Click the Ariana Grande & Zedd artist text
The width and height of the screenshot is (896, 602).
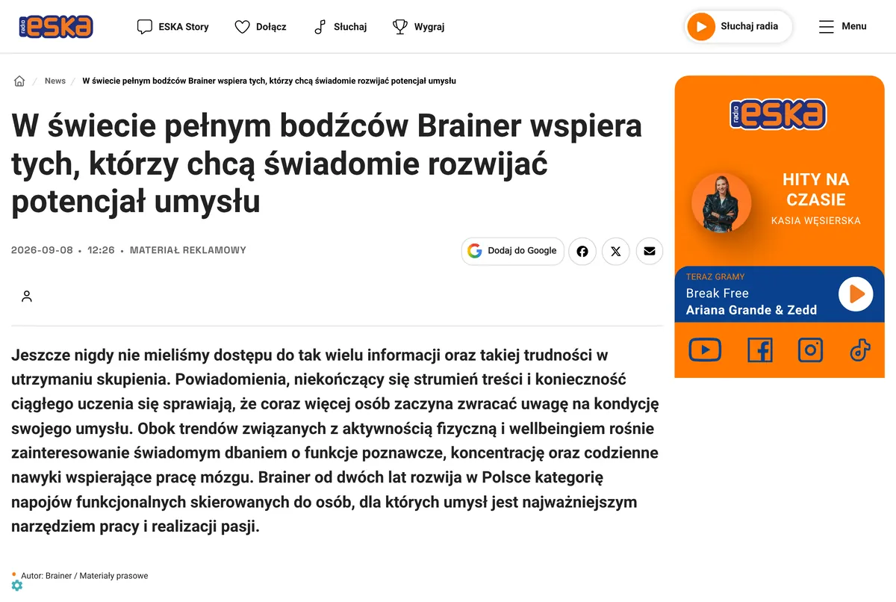[751, 310]
